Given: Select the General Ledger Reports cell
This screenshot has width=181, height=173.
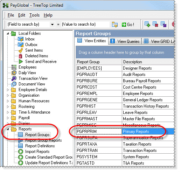Looking at the screenshot, I should [148, 100].
